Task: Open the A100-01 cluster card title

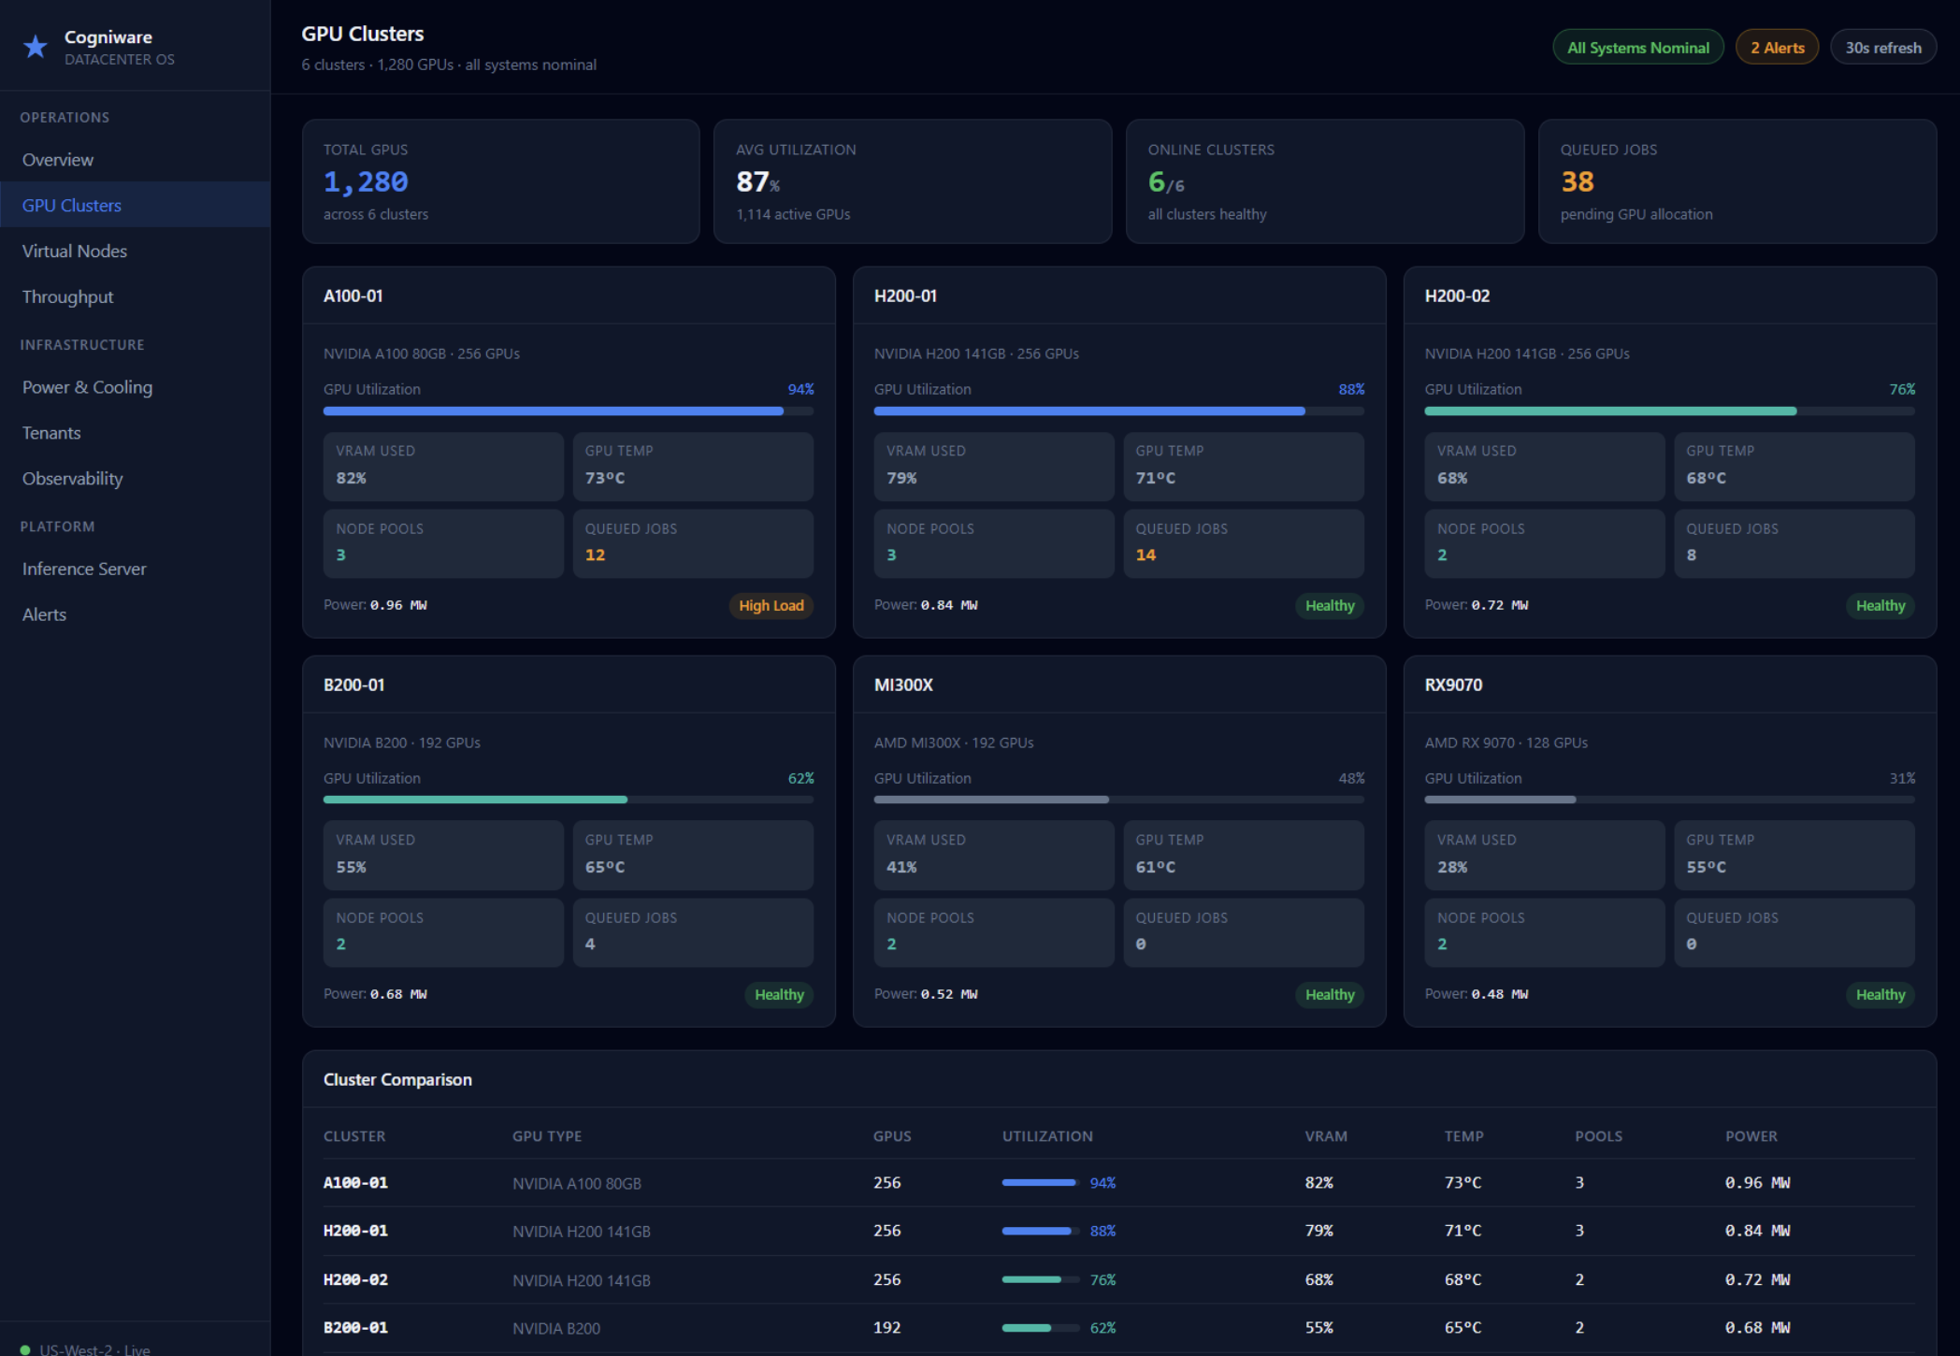Action: (x=353, y=296)
